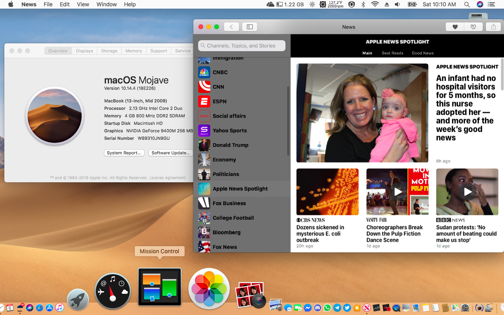Open the App Store from the Dock
504x315 pixels.
(50, 308)
